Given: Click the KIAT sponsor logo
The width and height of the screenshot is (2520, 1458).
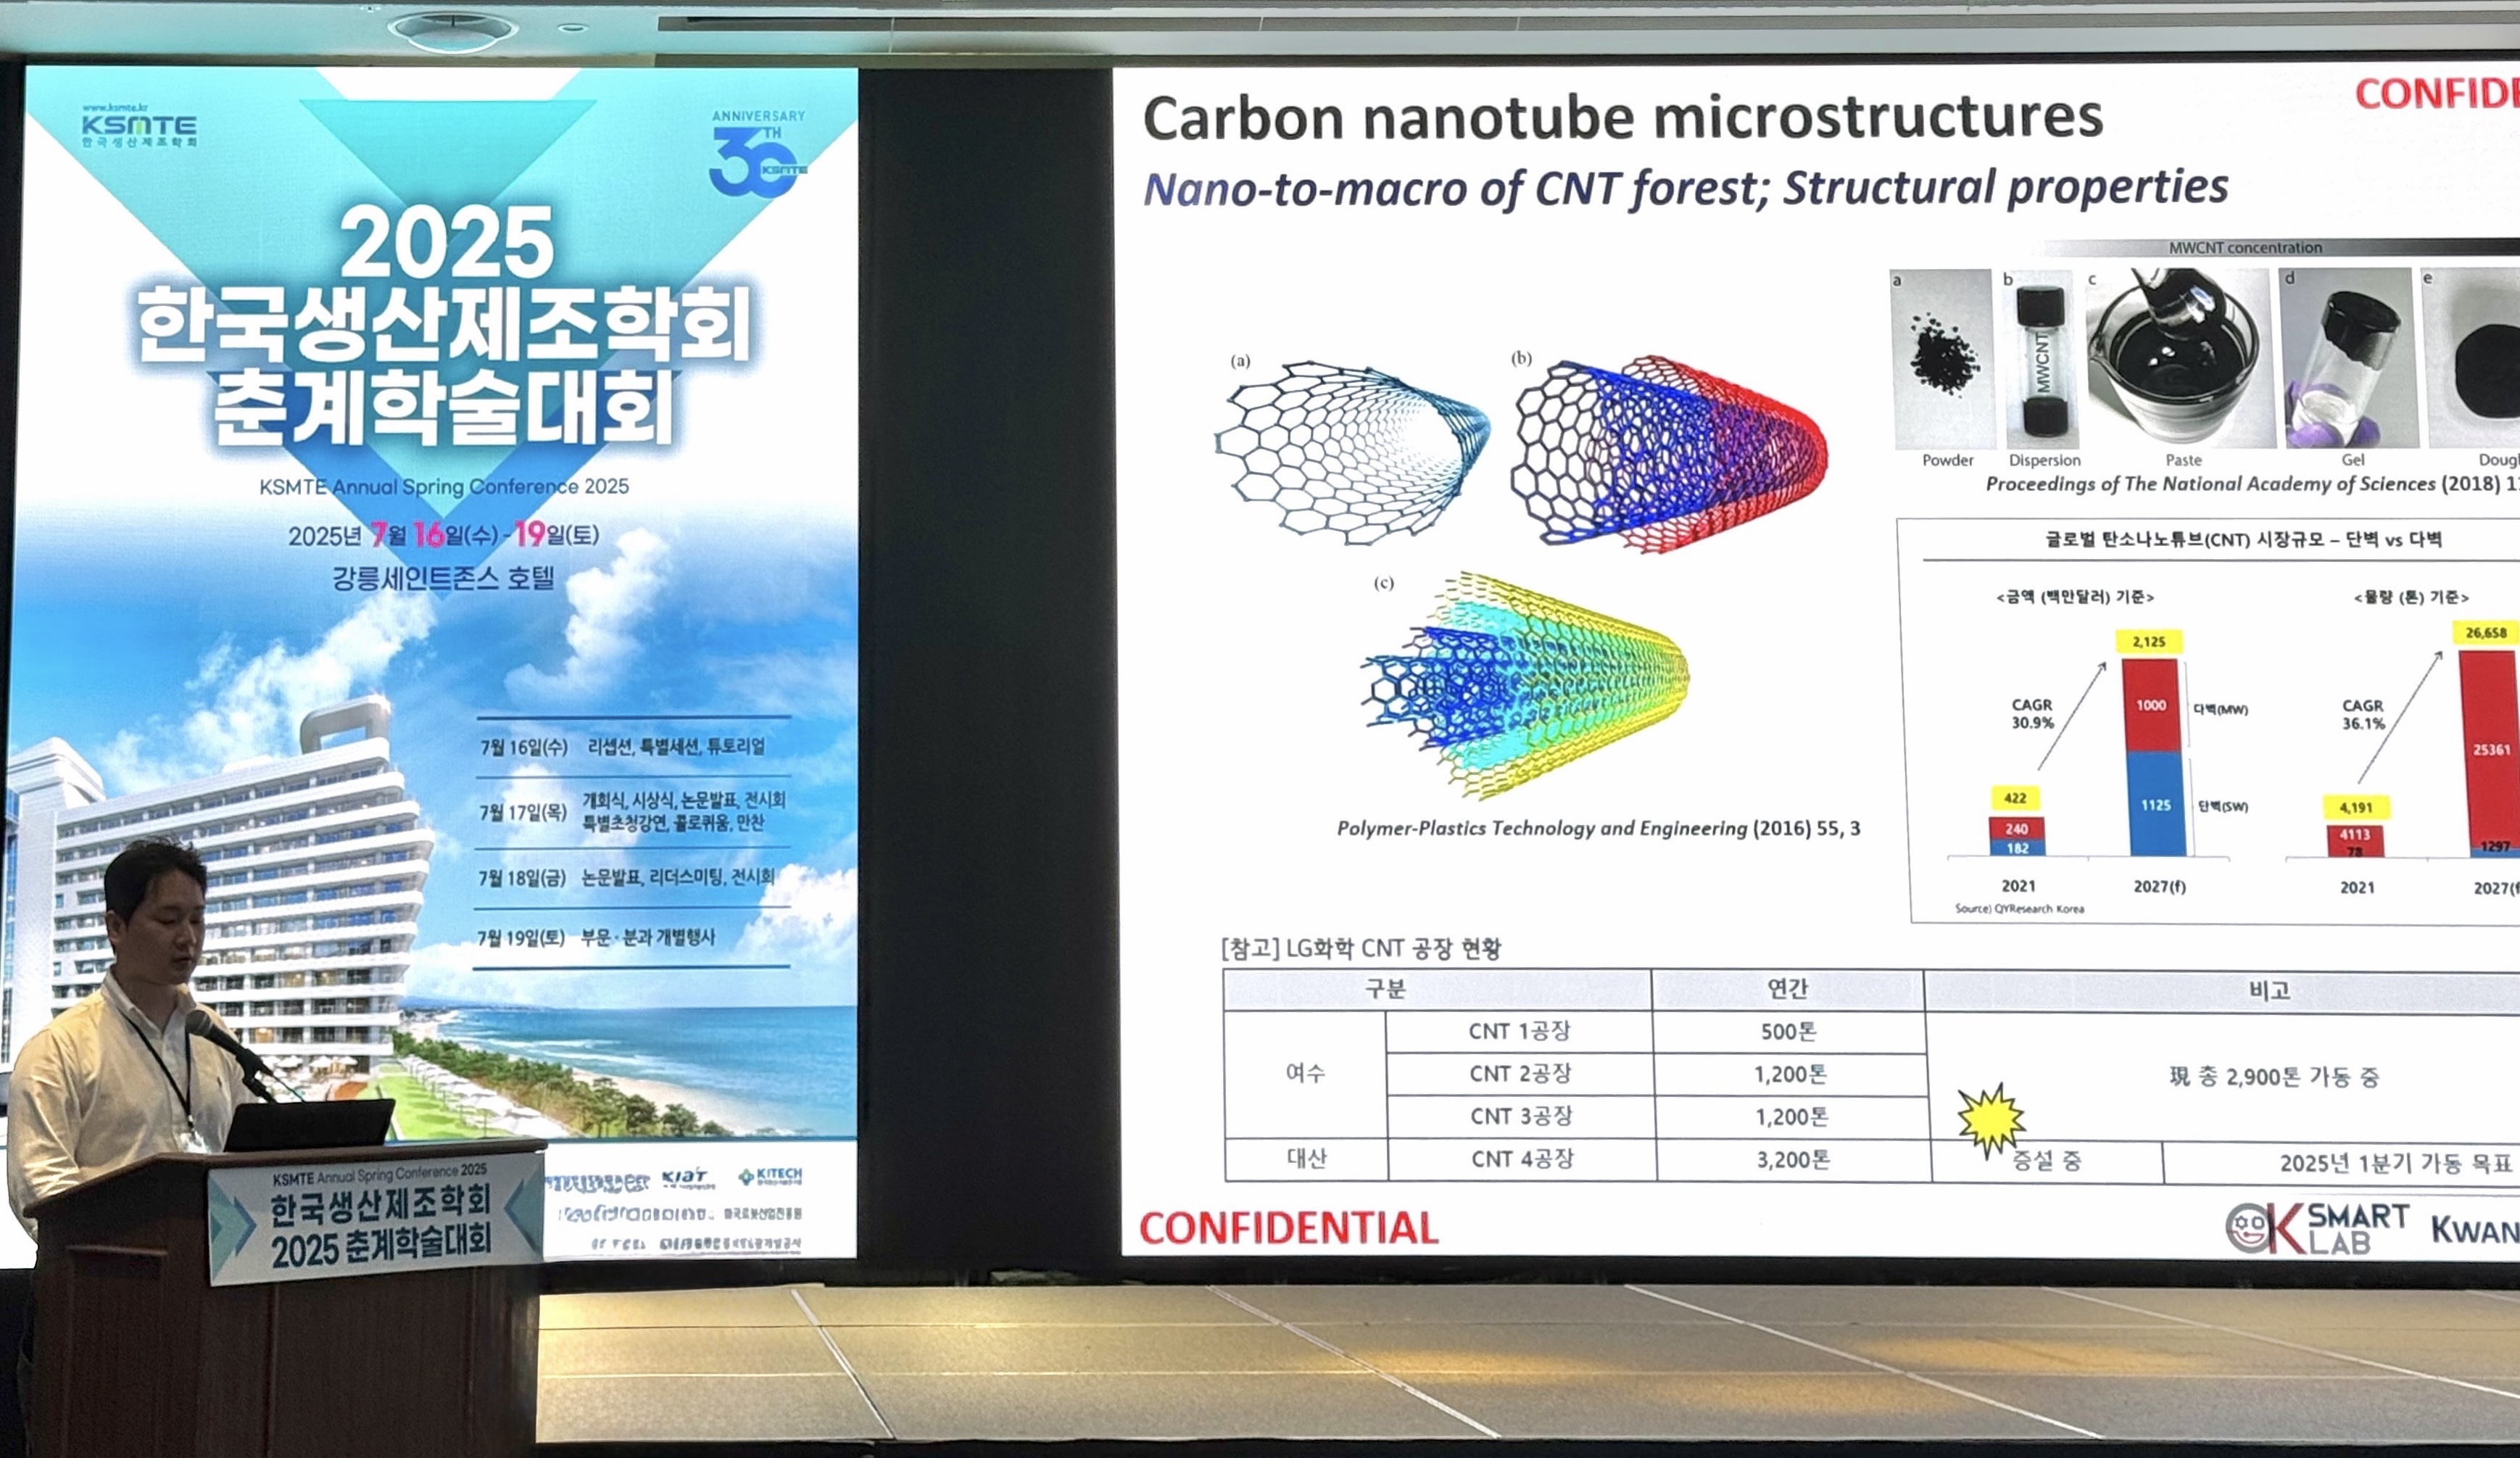Looking at the screenshot, I should (x=685, y=1177).
